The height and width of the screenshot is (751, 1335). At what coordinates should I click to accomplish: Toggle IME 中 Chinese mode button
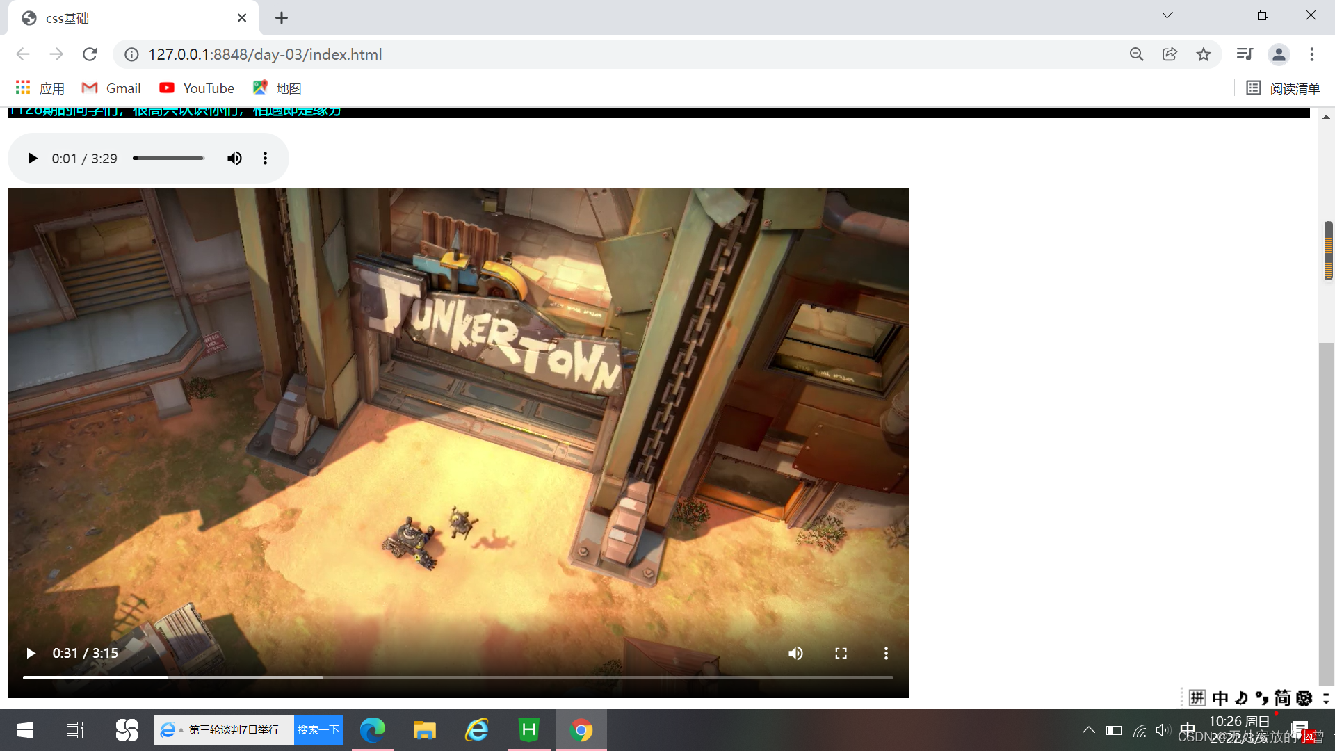[x=1220, y=697]
